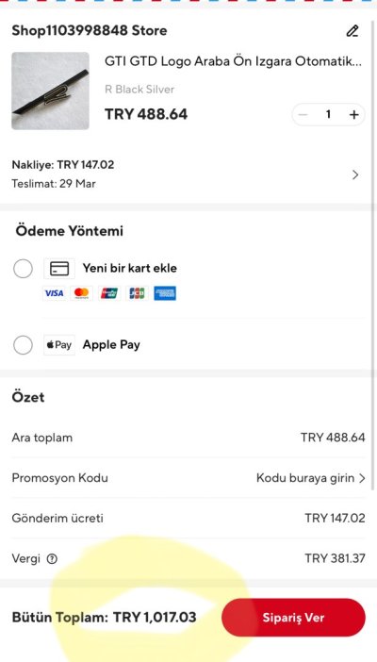Click the Apple Pay logo icon

pyautogui.click(x=59, y=345)
